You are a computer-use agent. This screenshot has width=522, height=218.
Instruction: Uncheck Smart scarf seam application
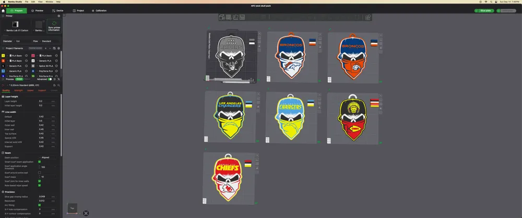coord(39,162)
